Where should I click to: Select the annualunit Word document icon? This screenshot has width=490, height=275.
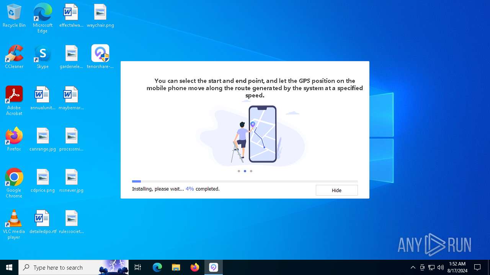tap(42, 99)
